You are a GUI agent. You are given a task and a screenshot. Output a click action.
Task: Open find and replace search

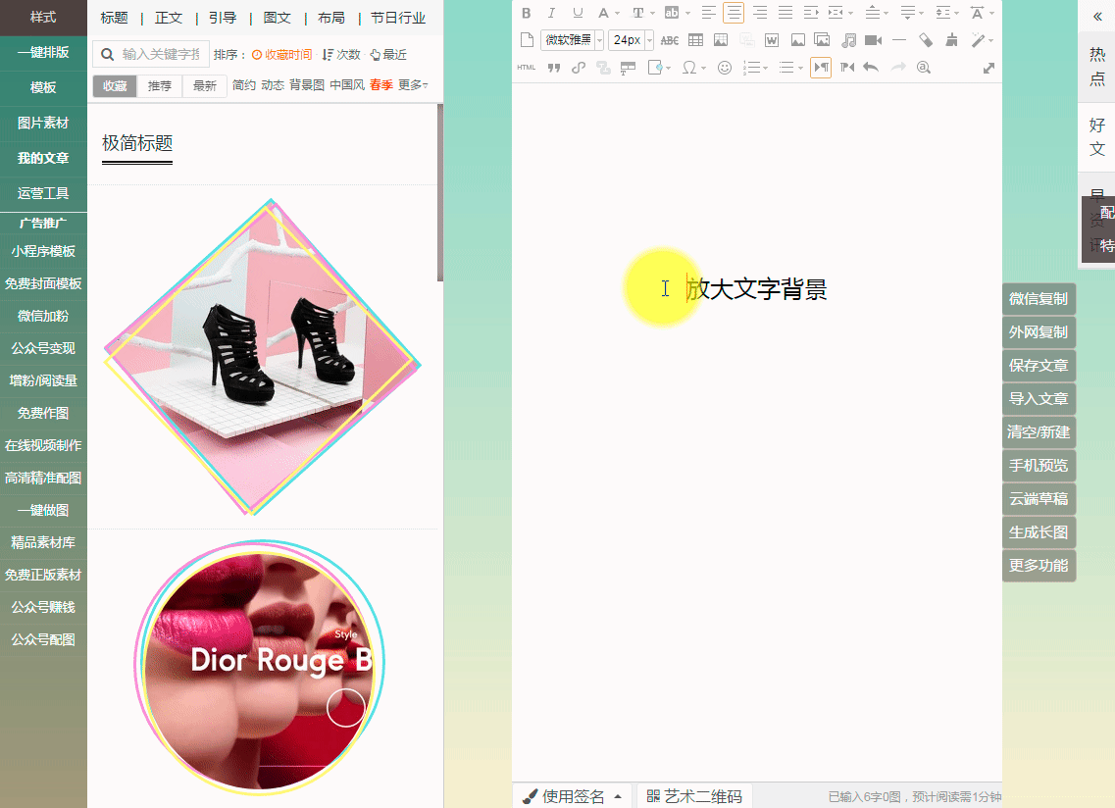[923, 67]
